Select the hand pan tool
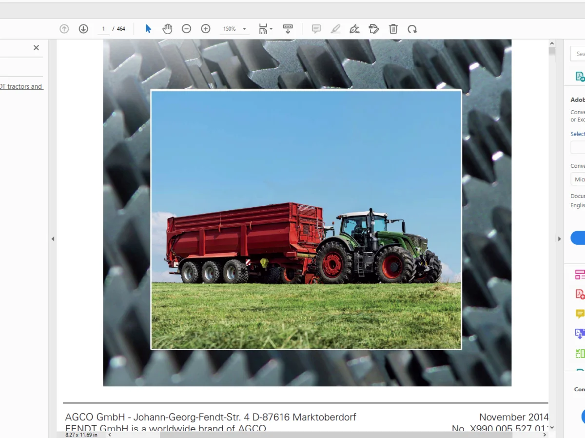The width and height of the screenshot is (585, 438). pyautogui.click(x=167, y=29)
